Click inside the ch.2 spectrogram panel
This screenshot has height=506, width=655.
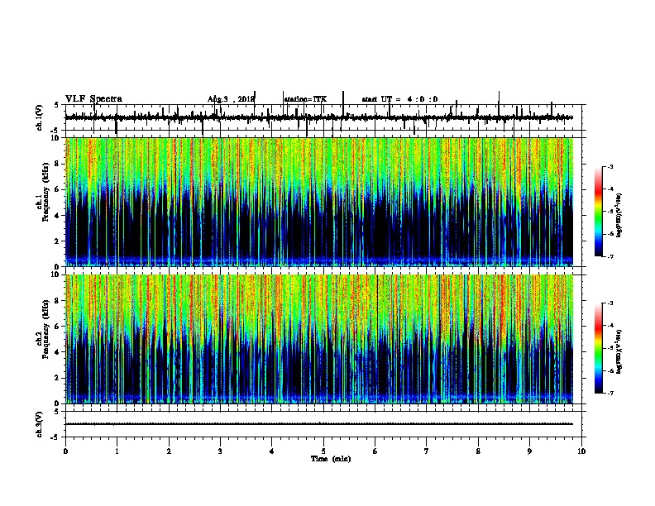point(319,339)
